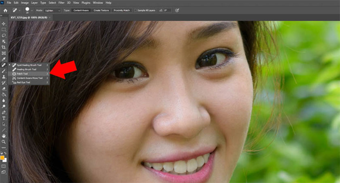340x183 pixels.
Task: Select the Object Selection tool
Action: pos(4,41)
